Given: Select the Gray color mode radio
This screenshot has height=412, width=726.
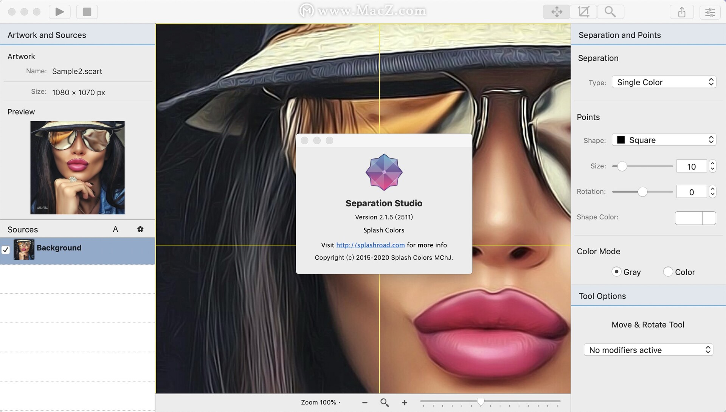Looking at the screenshot, I should (x=616, y=272).
